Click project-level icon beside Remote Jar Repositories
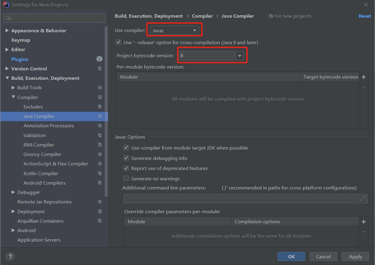Screen dimensions: 375x265 pyautogui.click(x=100, y=202)
